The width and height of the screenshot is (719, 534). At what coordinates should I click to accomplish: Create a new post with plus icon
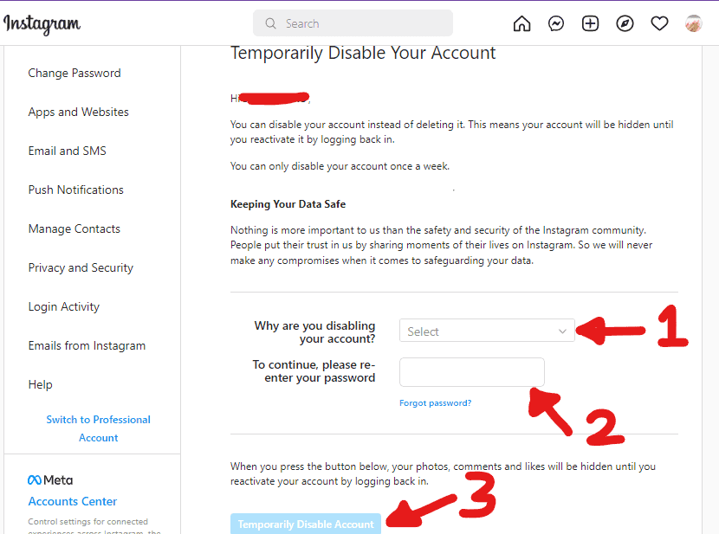tap(590, 23)
